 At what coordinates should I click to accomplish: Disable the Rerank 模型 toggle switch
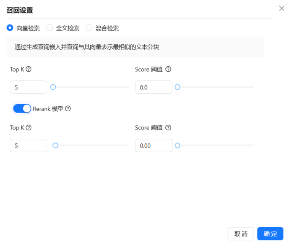(x=22, y=109)
